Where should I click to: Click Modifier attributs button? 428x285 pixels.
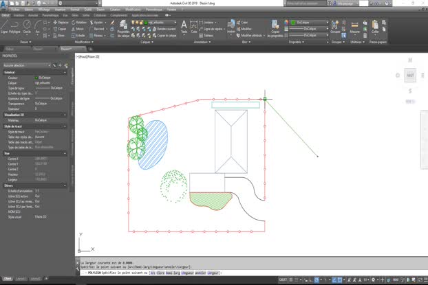(x=249, y=36)
